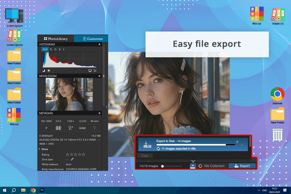Open the notifications center icon
The image size is (291, 194).
[285, 190]
